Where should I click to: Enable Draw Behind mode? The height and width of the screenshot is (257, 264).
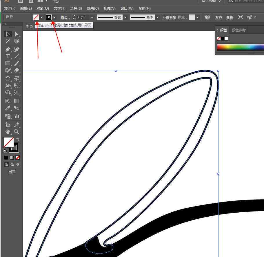click(12, 165)
